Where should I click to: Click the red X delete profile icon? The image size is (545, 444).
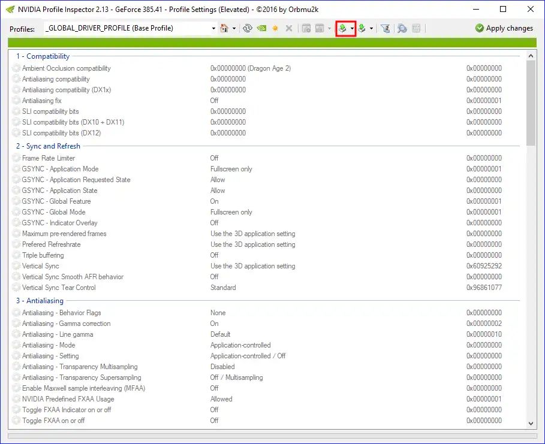pos(288,28)
